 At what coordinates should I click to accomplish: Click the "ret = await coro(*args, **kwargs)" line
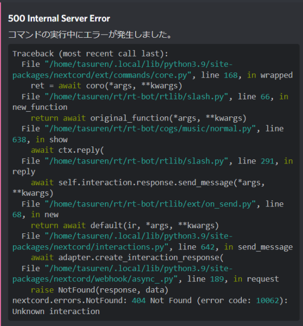pyautogui.click(x=106, y=86)
